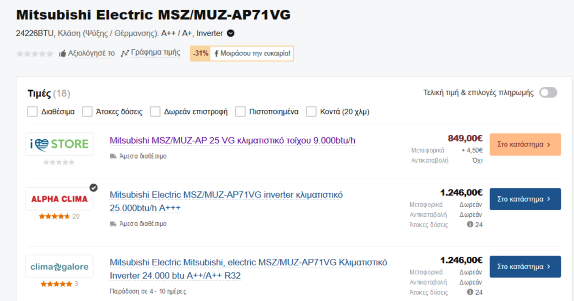Expand specs via chevron after Inverter

point(230,33)
